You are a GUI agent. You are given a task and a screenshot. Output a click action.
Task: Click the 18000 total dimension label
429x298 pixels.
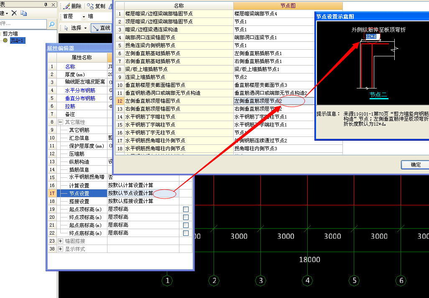(309, 260)
